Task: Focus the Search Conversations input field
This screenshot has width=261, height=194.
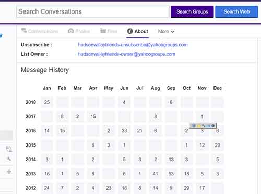Action: click(92, 11)
